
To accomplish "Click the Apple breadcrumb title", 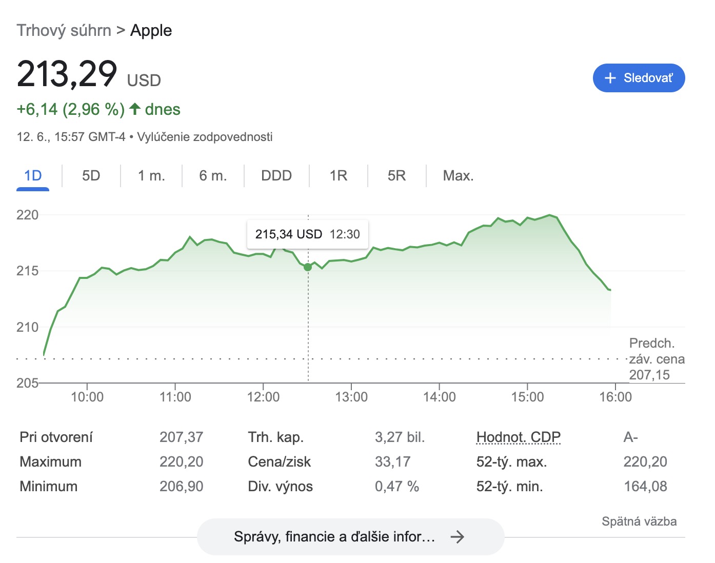I will [x=151, y=30].
